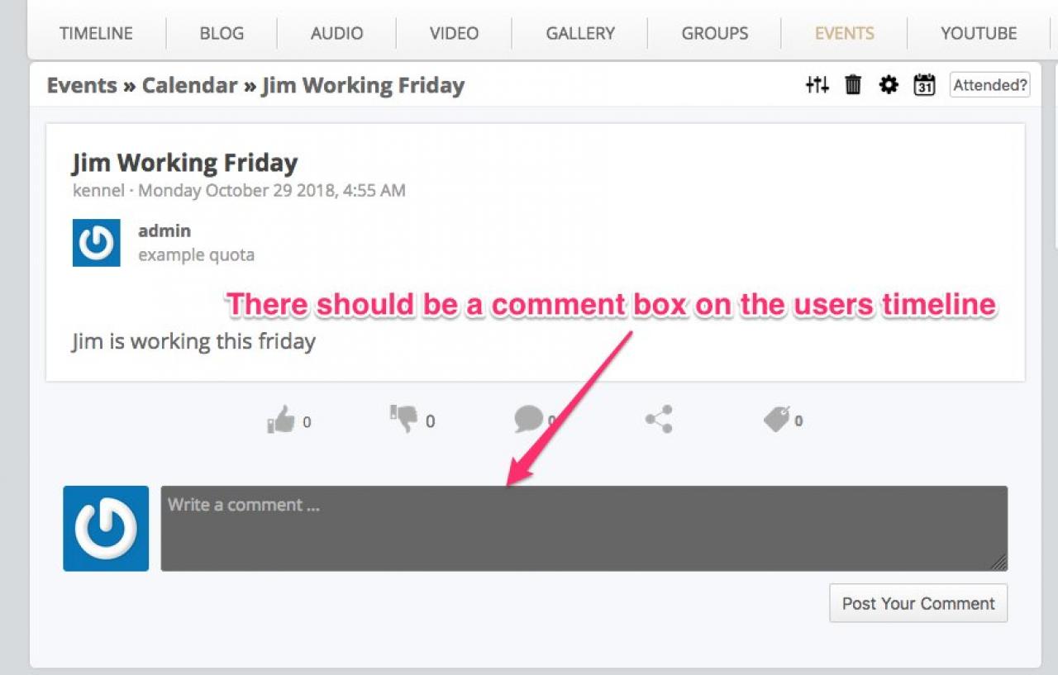Select the YOUTUBE tab
The image size is (1058, 675).
(x=979, y=34)
